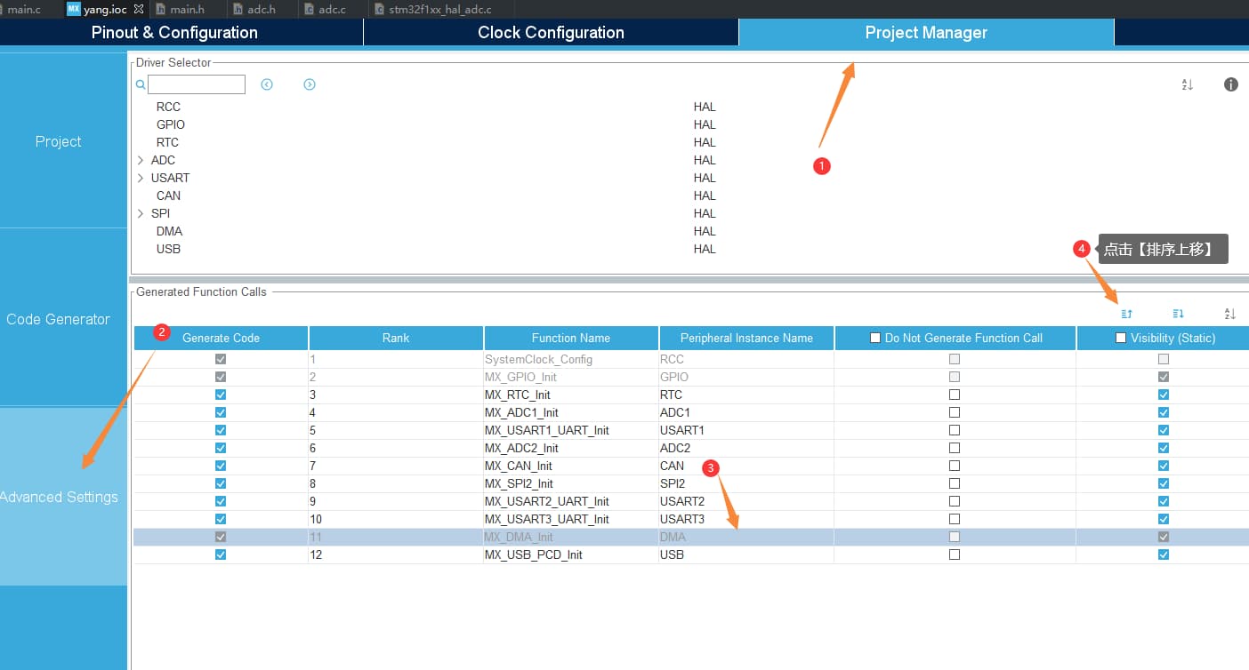Open the Pinout & Configuration tab

(x=174, y=33)
